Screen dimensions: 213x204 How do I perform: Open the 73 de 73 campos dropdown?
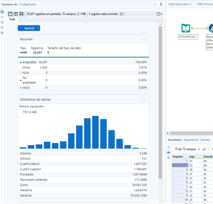[x=187, y=149]
